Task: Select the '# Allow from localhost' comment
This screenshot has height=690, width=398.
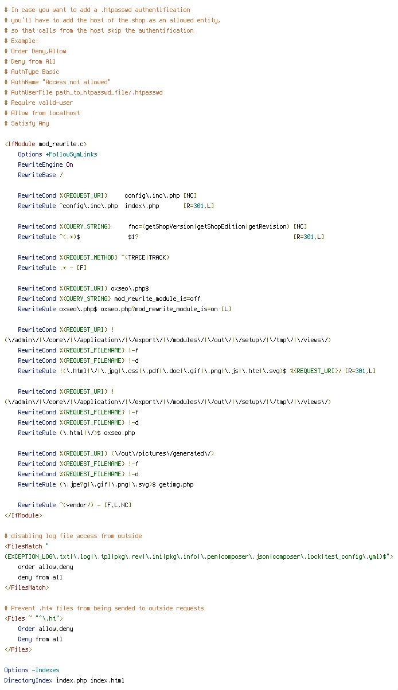Action: point(42,113)
